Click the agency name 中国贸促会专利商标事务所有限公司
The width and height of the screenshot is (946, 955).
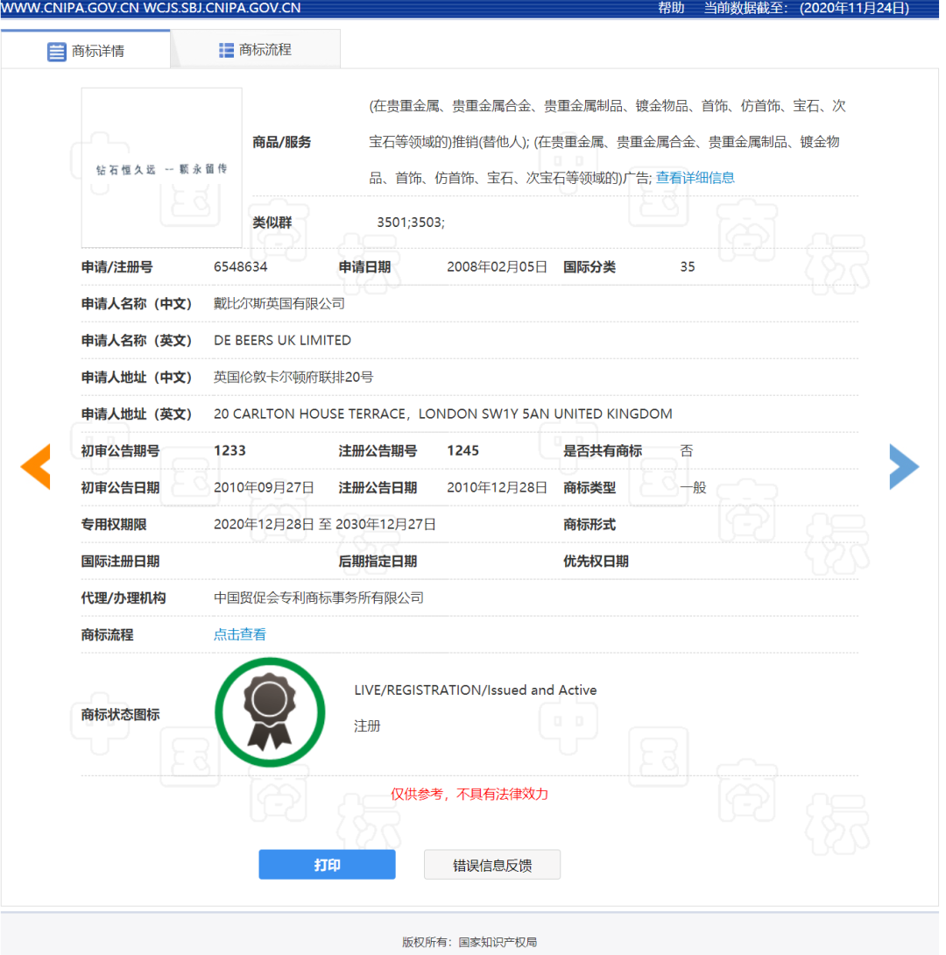319,598
